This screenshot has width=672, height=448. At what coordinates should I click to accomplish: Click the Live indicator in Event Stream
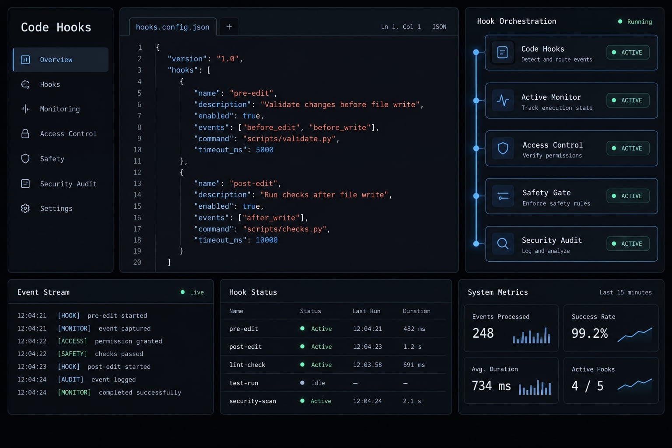click(192, 292)
